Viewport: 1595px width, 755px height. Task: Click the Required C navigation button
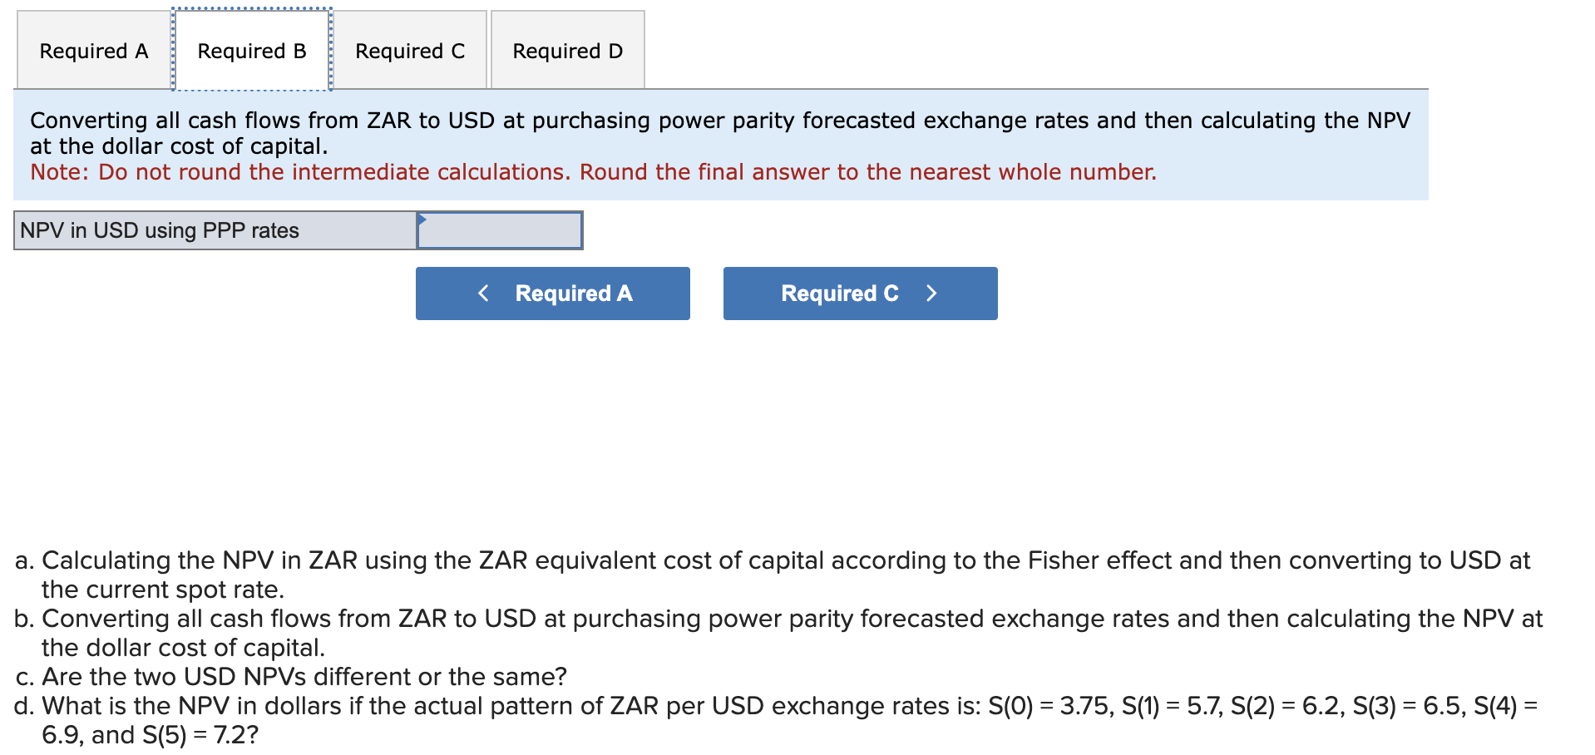coord(859,293)
